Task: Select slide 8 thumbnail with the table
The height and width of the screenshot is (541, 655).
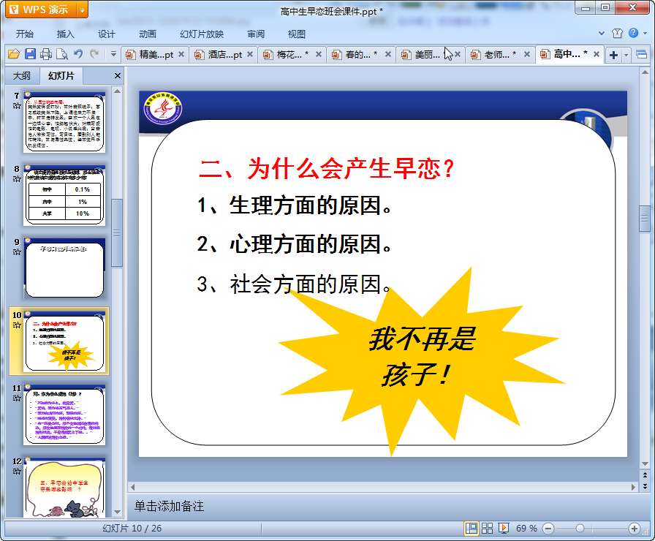Action: coord(64,195)
